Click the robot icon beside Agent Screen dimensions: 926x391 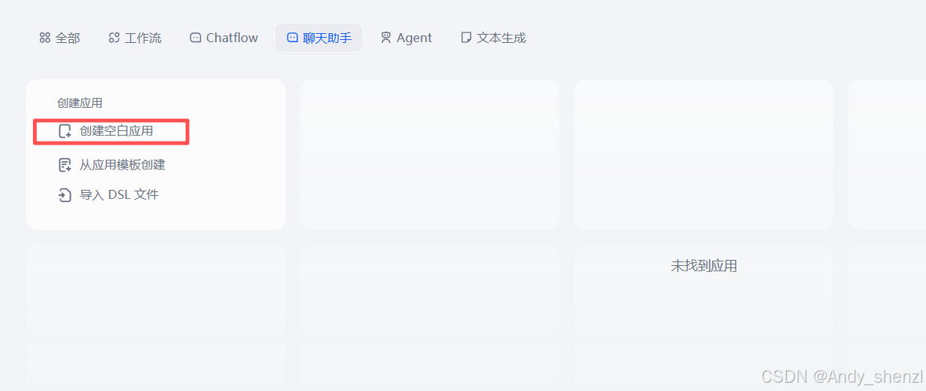[386, 38]
